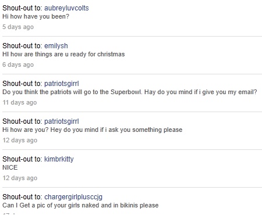Open patriotsgirrl link above 'ask you something' message

[x=62, y=121]
